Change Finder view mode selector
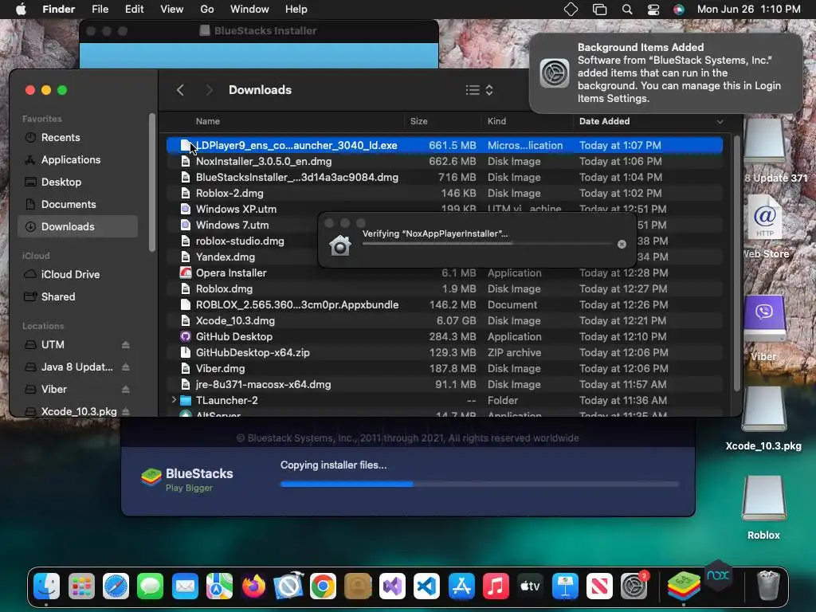This screenshot has height=612, width=816. (479, 90)
